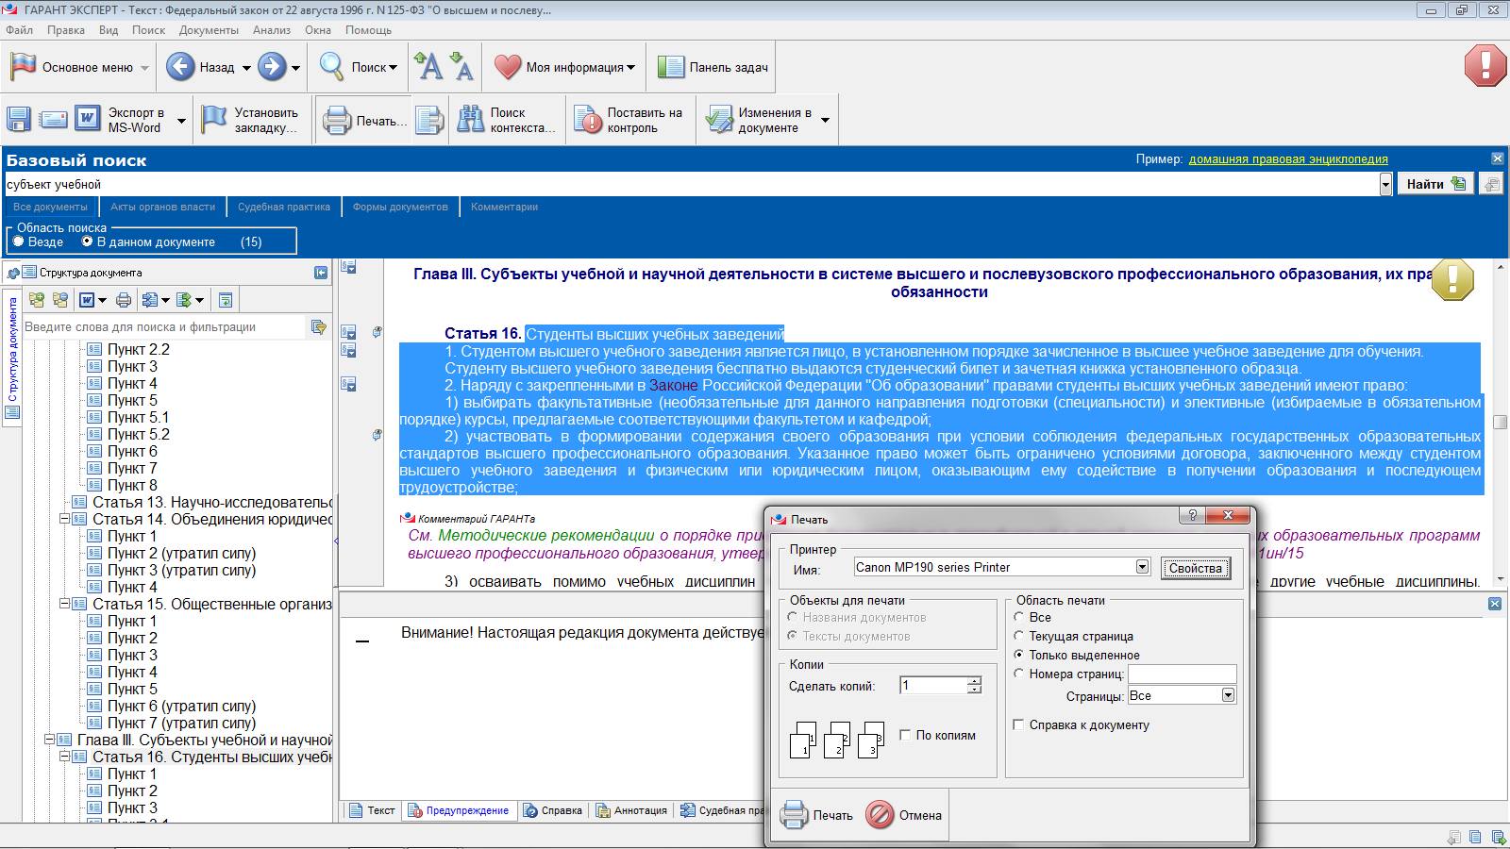Open the Файл menu
The image size is (1510, 849).
[19, 30]
